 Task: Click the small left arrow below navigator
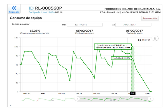11,106
